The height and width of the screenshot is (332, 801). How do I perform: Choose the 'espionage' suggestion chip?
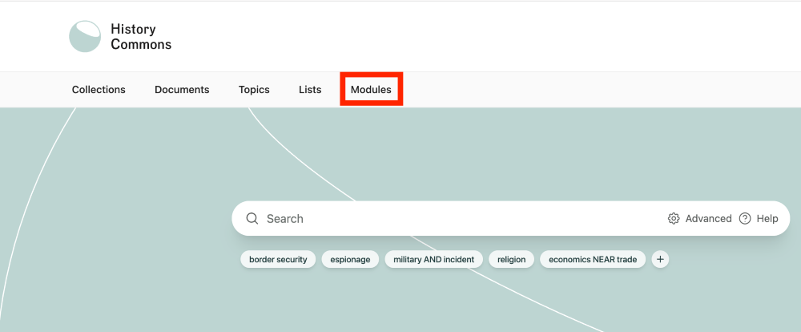point(350,259)
